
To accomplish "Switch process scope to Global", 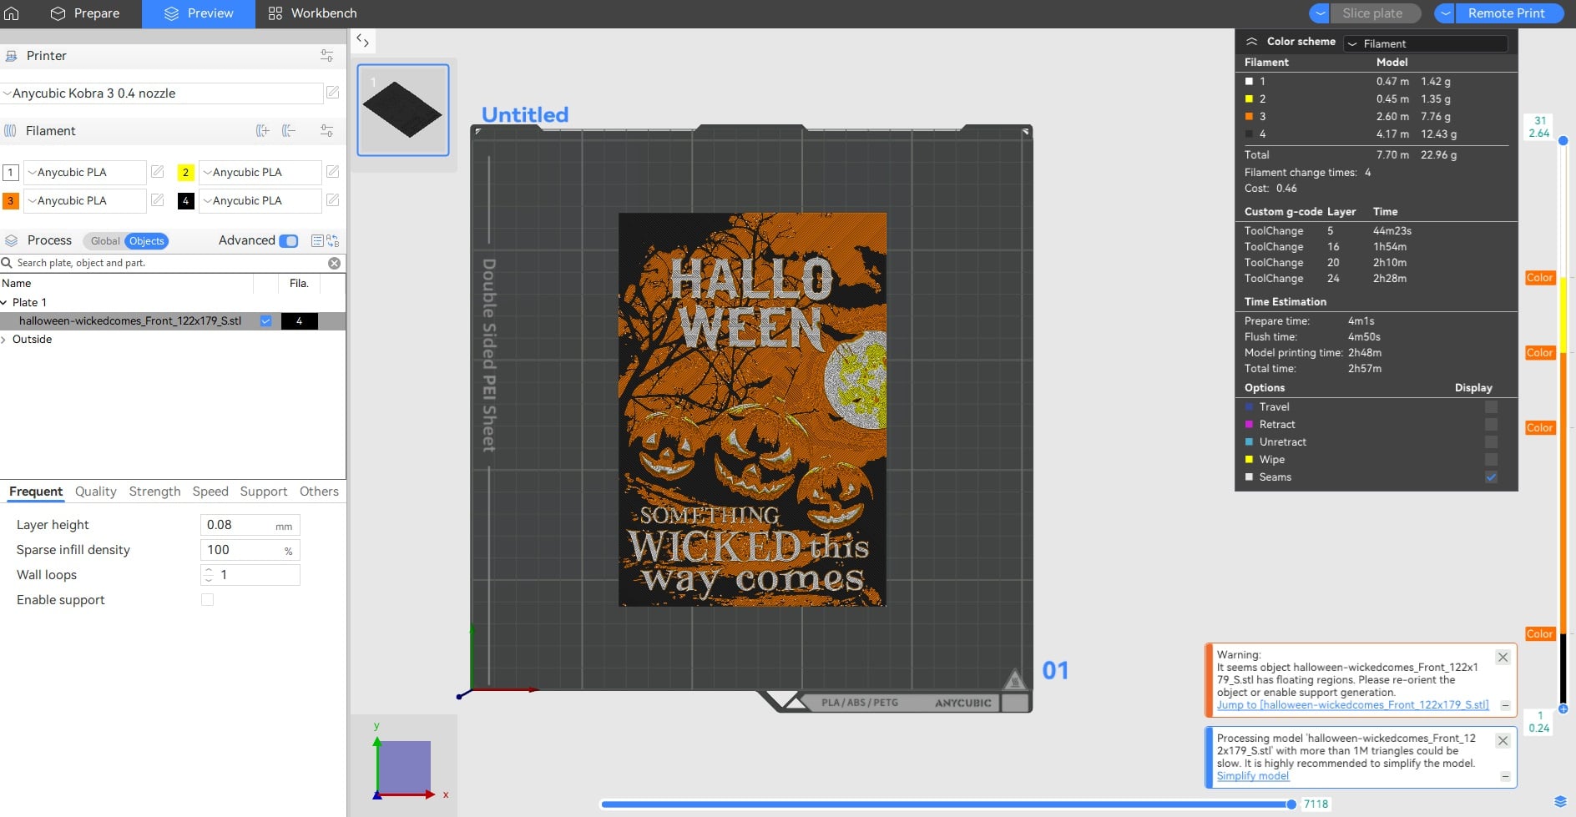I will coord(105,241).
